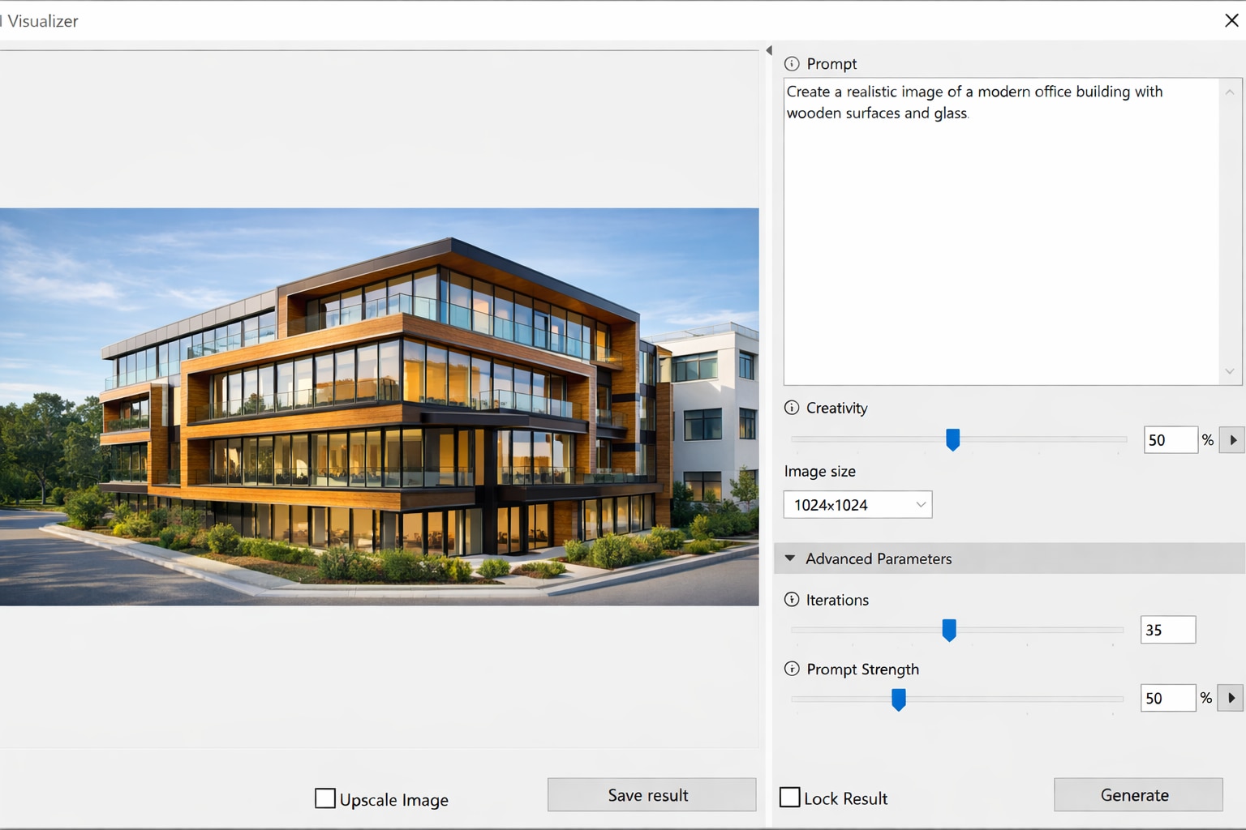Click the Creativity slider handle
Viewport: 1246px width, 830px height.
[x=953, y=439]
